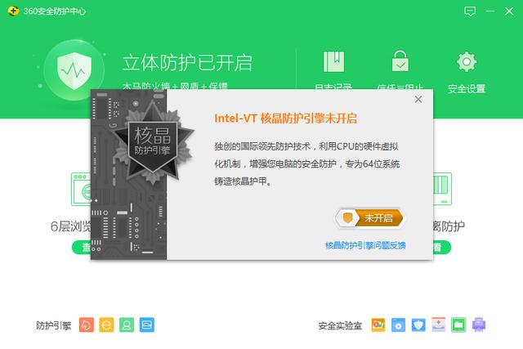Click the red flame protection engine icon
The image size is (523, 349).
pyautogui.click(x=87, y=324)
